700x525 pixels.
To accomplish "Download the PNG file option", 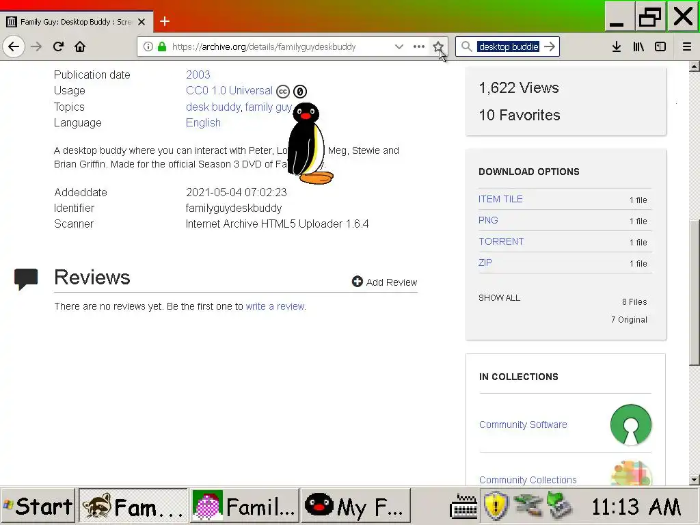I will [x=488, y=220].
